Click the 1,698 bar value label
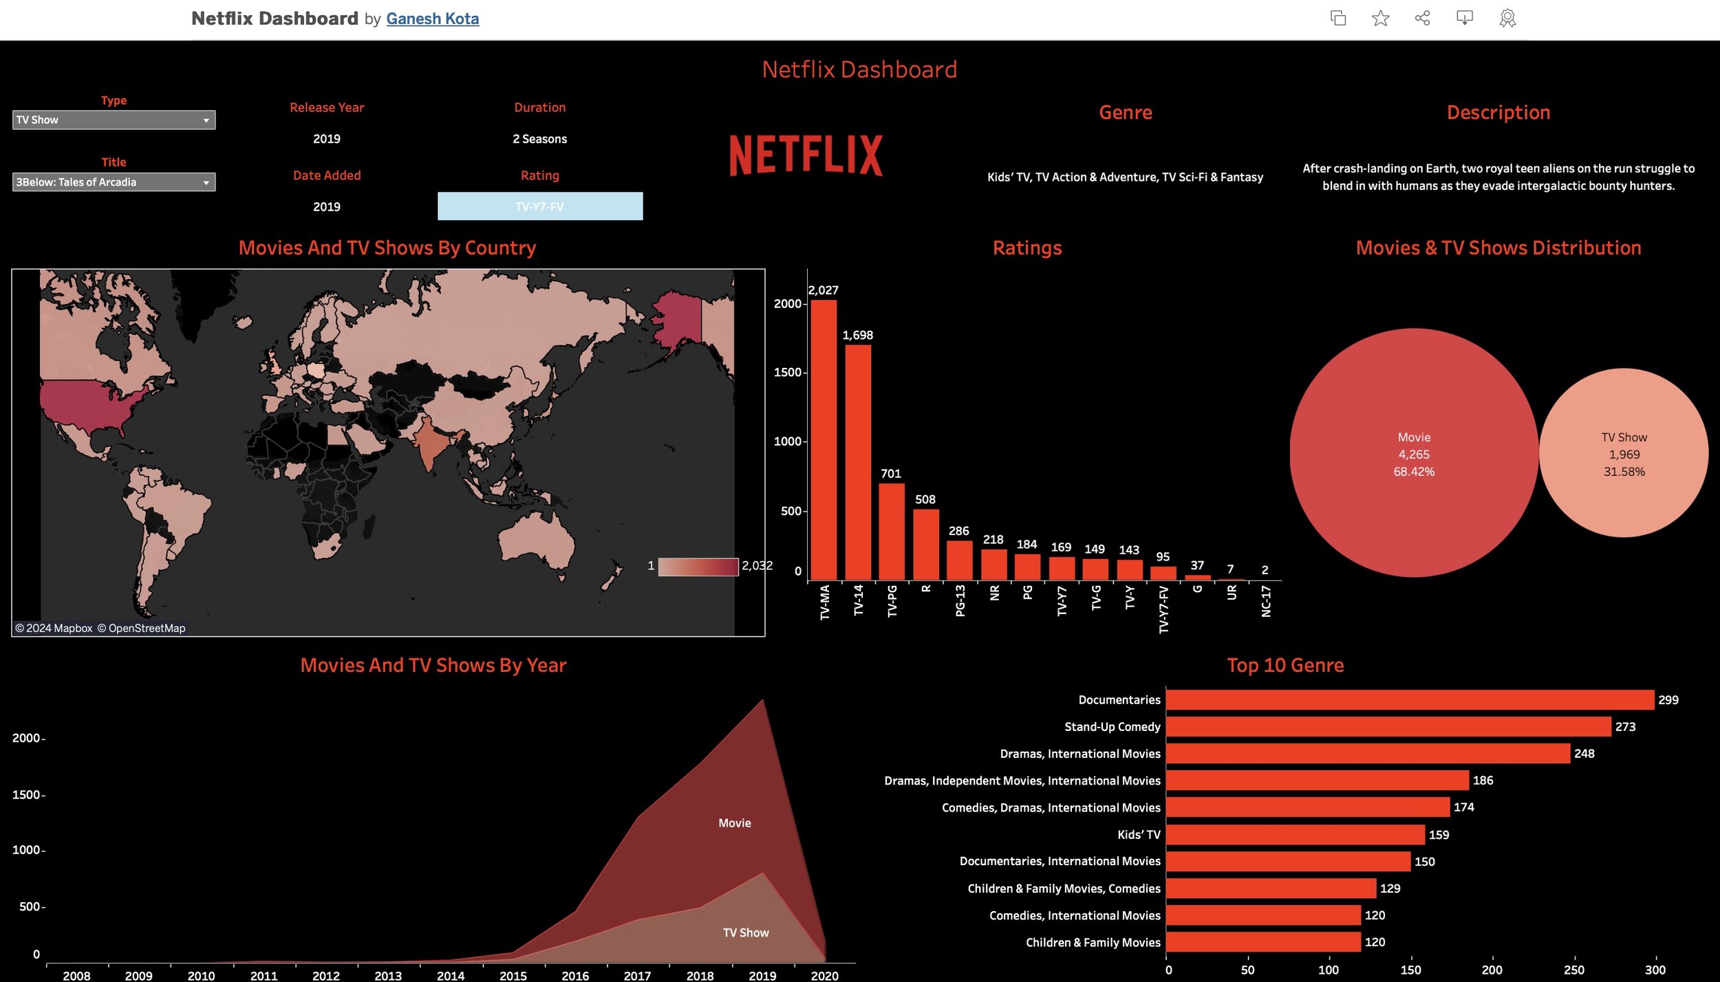The height and width of the screenshot is (982, 1720). pos(858,335)
